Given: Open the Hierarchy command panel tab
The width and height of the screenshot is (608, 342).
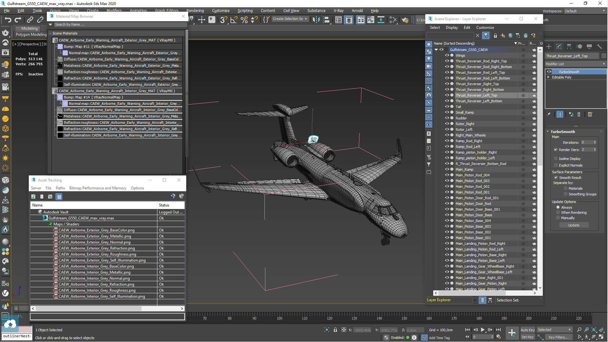Looking at the screenshot, I should 569,47.
